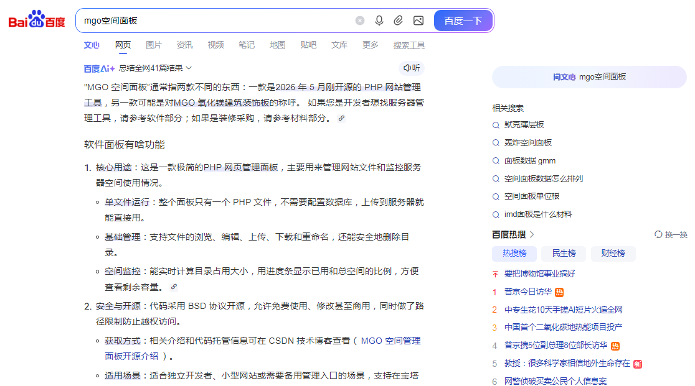695x386 pixels.
Task: Play the audio with 听 button
Action: pos(412,68)
